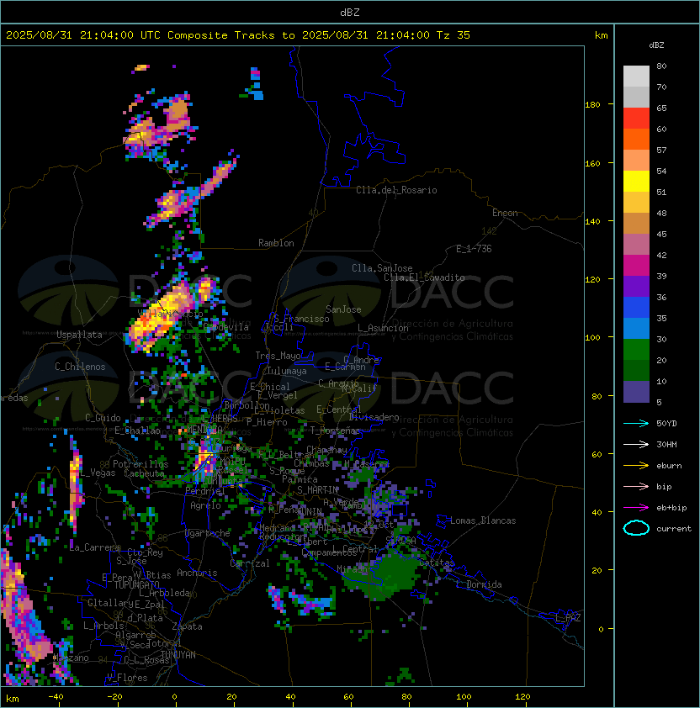Click the Agrelo place label
This screenshot has height=708, width=700.
pyautogui.click(x=205, y=505)
